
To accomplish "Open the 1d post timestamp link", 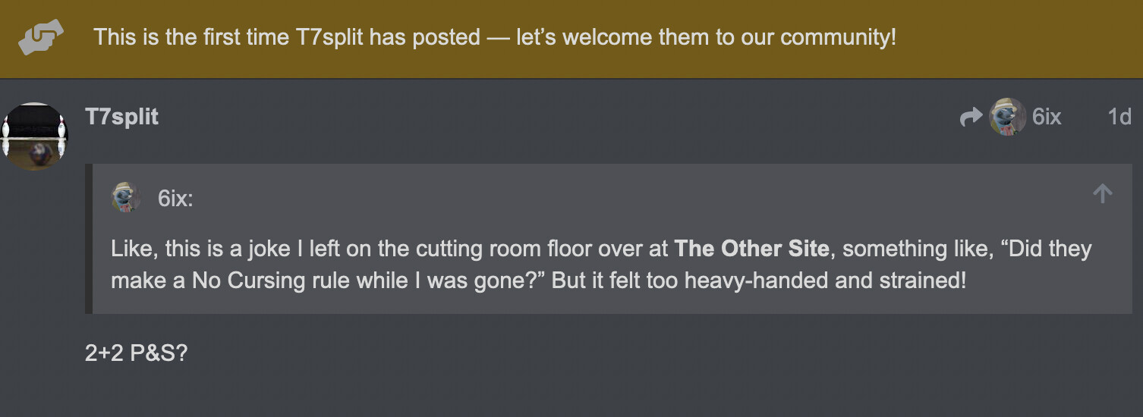I will pos(1119,117).
